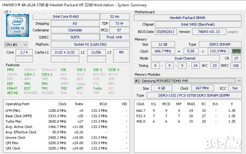Click the tCL column header in memory table
The height and width of the screenshot is (154, 246).
pos(154,104)
